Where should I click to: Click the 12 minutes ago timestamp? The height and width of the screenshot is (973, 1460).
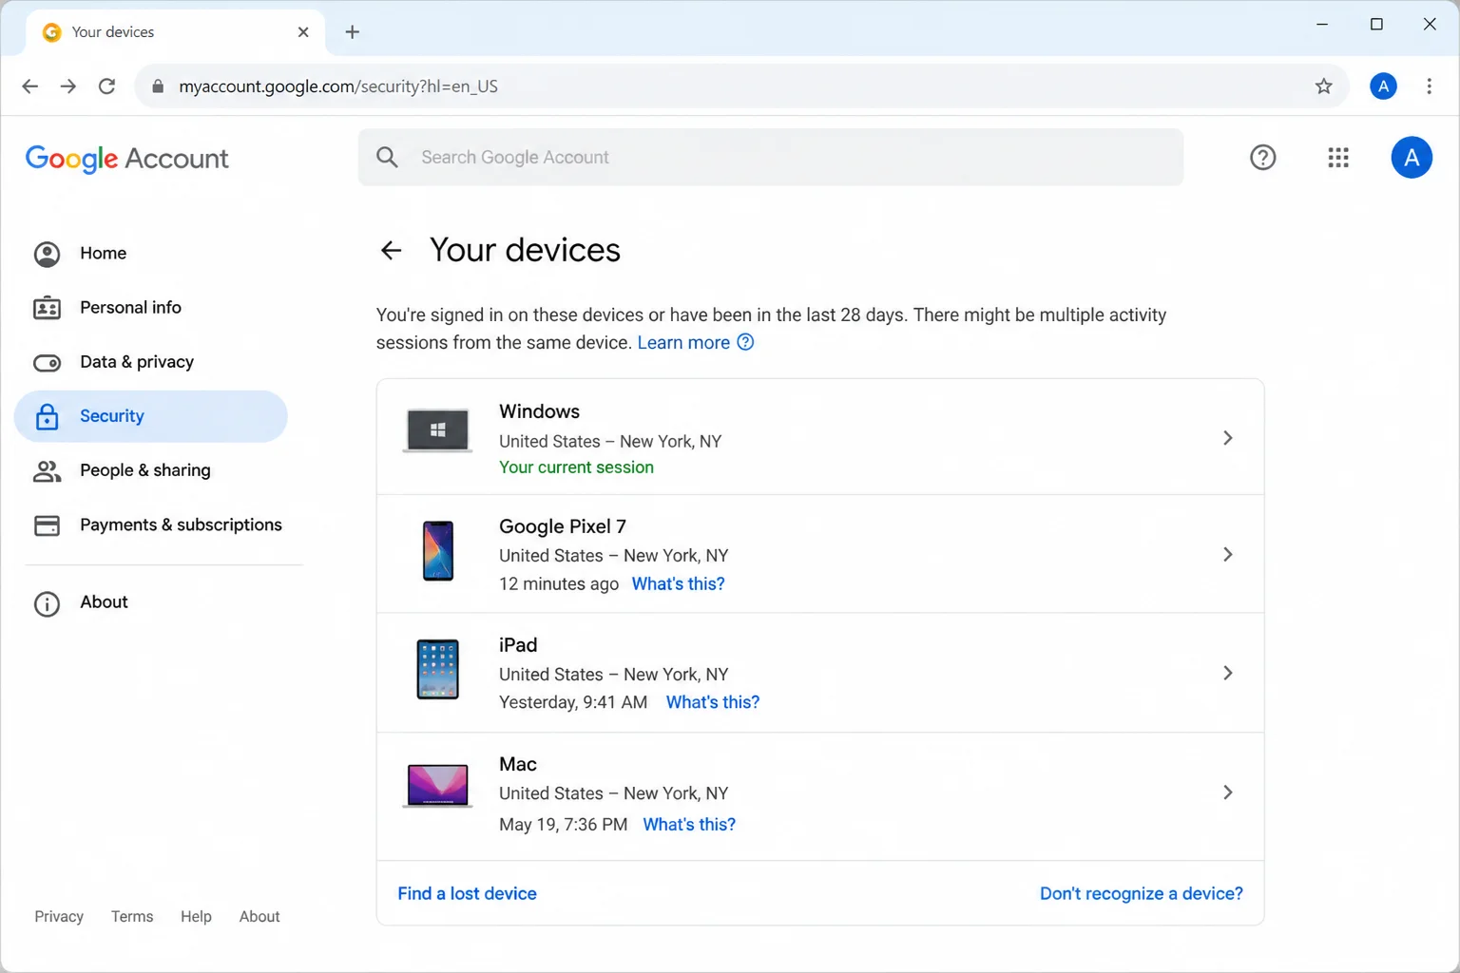click(x=559, y=584)
